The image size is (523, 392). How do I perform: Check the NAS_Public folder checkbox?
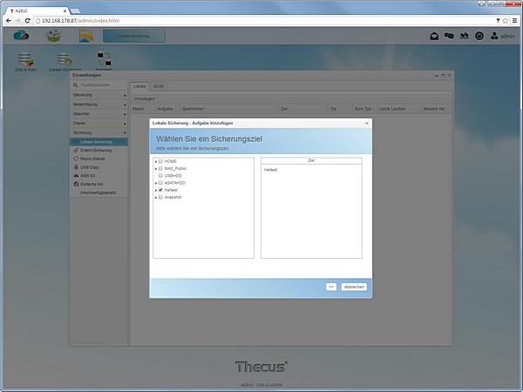click(160, 168)
